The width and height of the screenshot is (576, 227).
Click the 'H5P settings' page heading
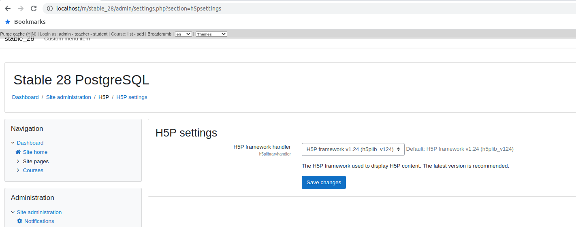(x=186, y=132)
